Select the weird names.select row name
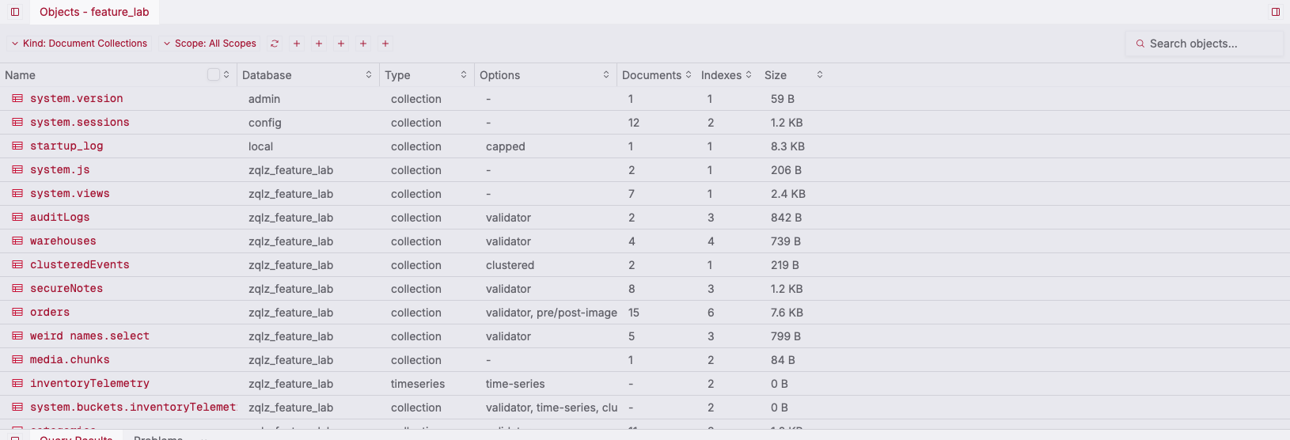This screenshot has width=1290, height=440. [89, 336]
